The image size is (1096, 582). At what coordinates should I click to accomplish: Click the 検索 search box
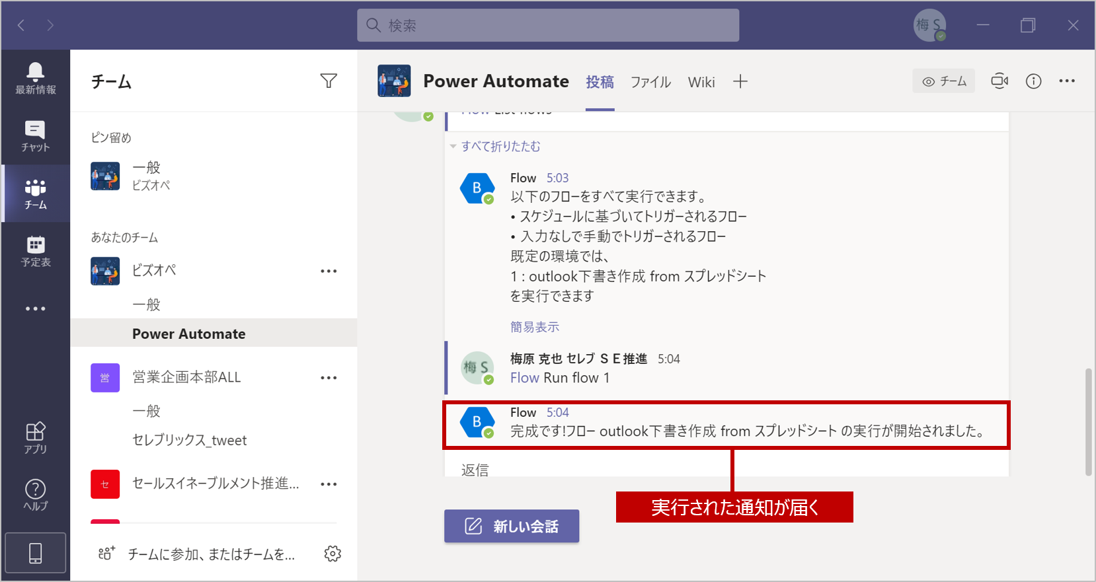[x=548, y=25]
